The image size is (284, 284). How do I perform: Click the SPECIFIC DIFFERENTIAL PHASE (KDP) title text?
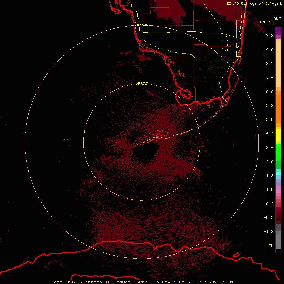click(x=101, y=282)
